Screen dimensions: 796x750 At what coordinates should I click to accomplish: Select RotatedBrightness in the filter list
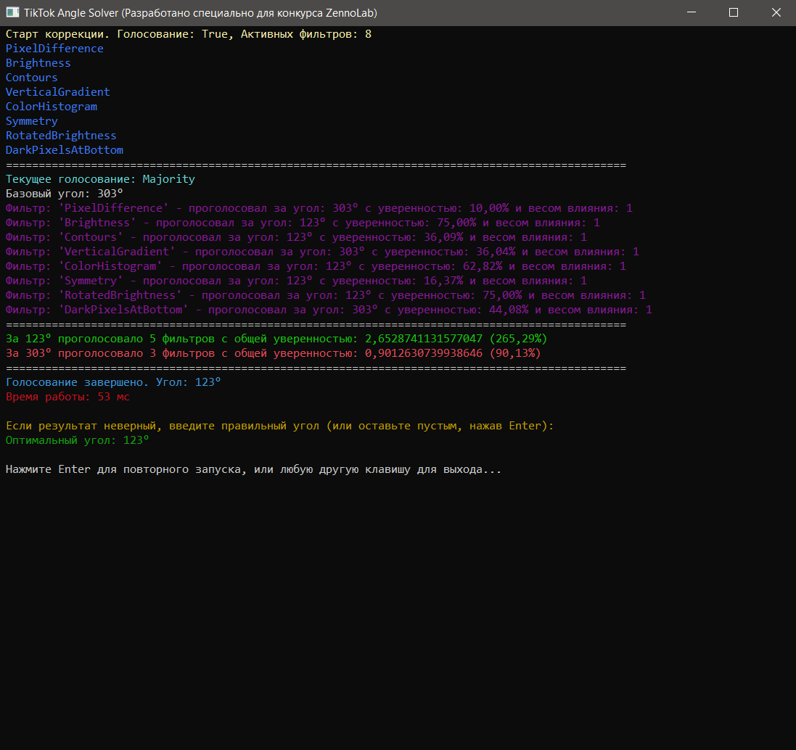(61, 136)
